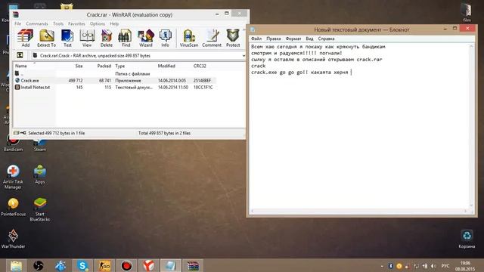Open the View tool in WinRAR
Image resolution: width=484 pixels, height=272 pixels.
coord(87,39)
